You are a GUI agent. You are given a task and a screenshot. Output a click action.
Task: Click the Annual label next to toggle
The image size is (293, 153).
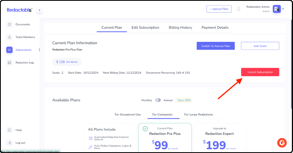tap(168, 100)
